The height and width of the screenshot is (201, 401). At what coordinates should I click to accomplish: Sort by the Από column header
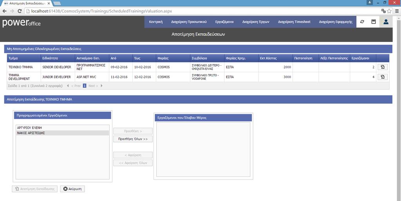tap(121, 58)
